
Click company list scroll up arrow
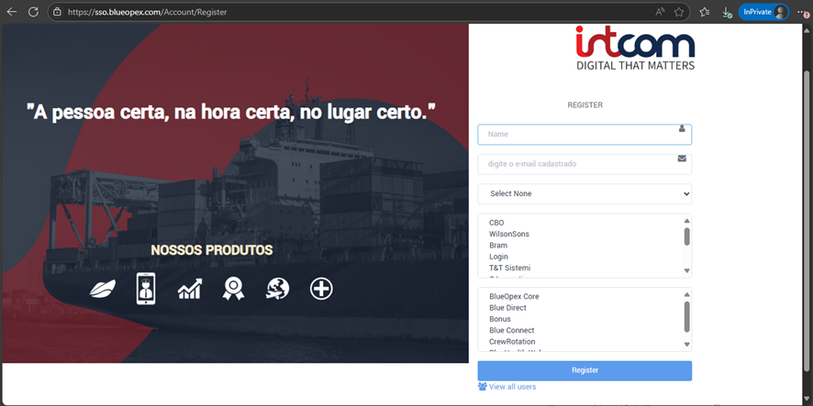687,221
